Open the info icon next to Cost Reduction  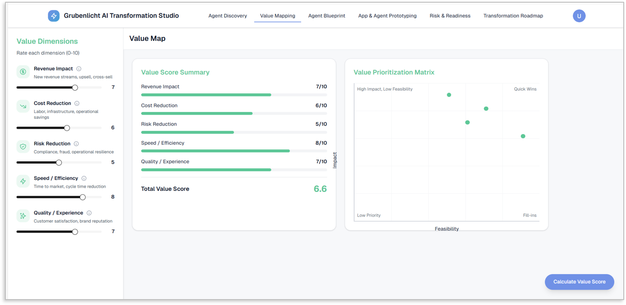77,103
